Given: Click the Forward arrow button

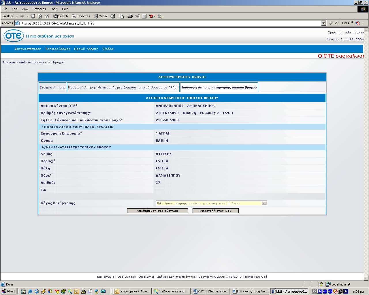Looking at the screenshot, I should [22, 16].
